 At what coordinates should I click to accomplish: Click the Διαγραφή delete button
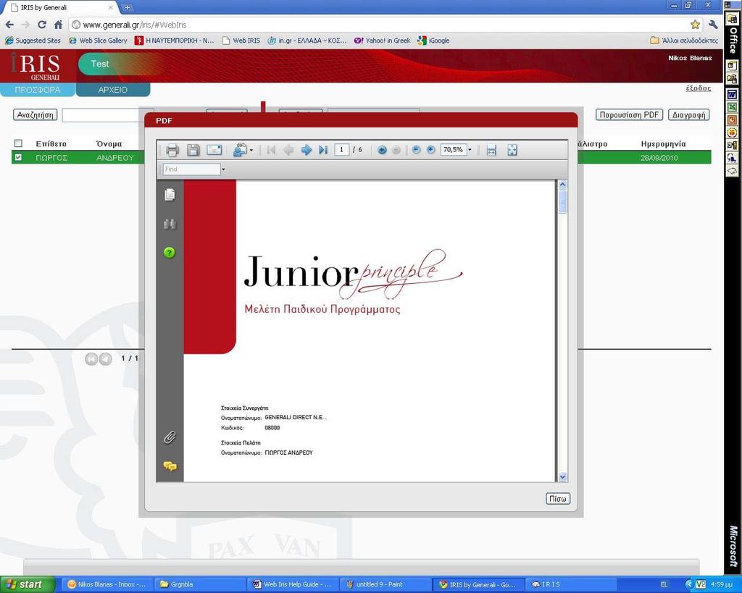coord(688,115)
